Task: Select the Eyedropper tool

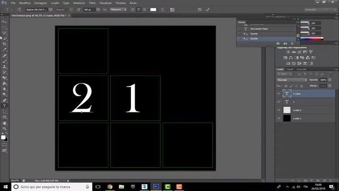Action: [4, 49]
